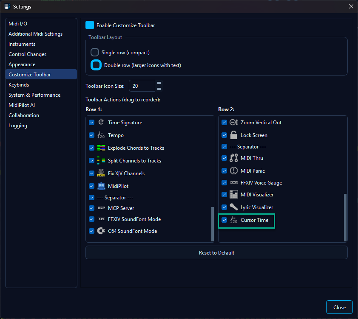
Task: Click the Row 1 list scrollbar
Action: pyautogui.click(x=213, y=224)
